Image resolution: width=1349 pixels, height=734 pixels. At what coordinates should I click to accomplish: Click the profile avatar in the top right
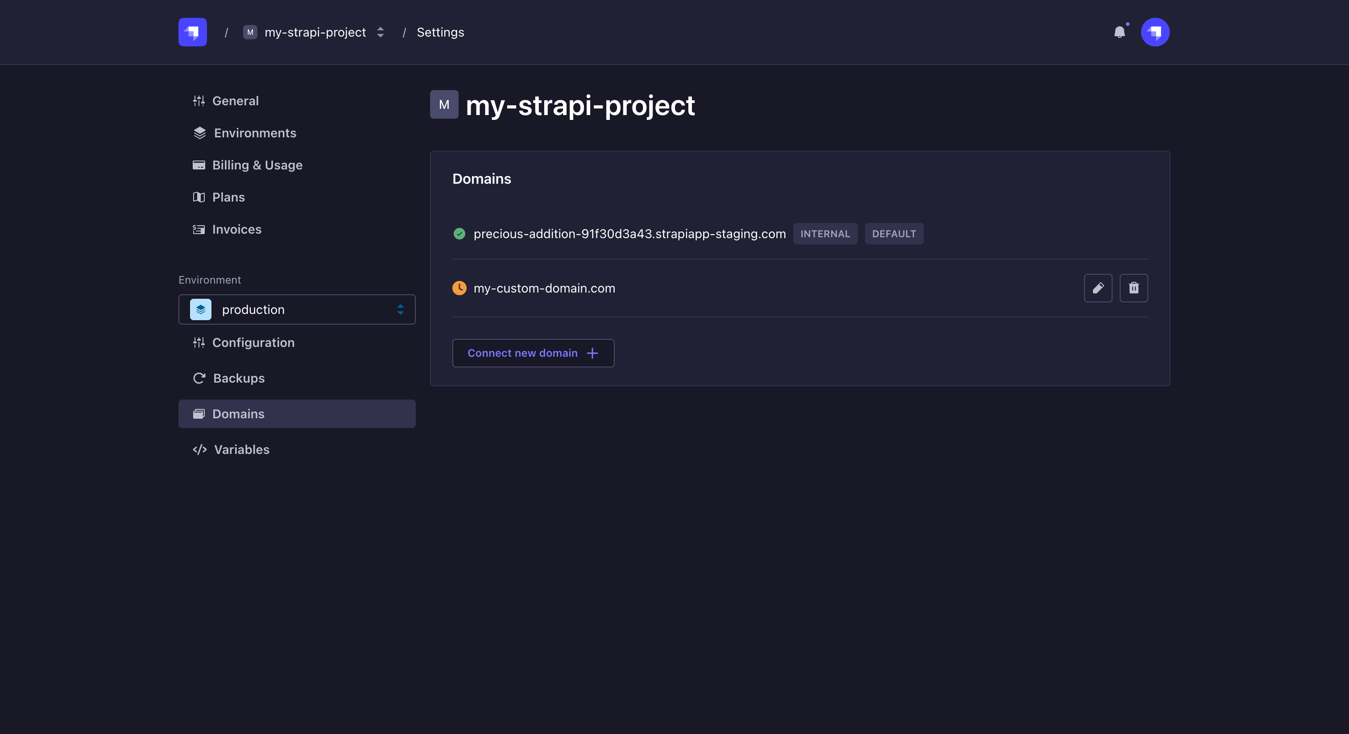[x=1155, y=32]
